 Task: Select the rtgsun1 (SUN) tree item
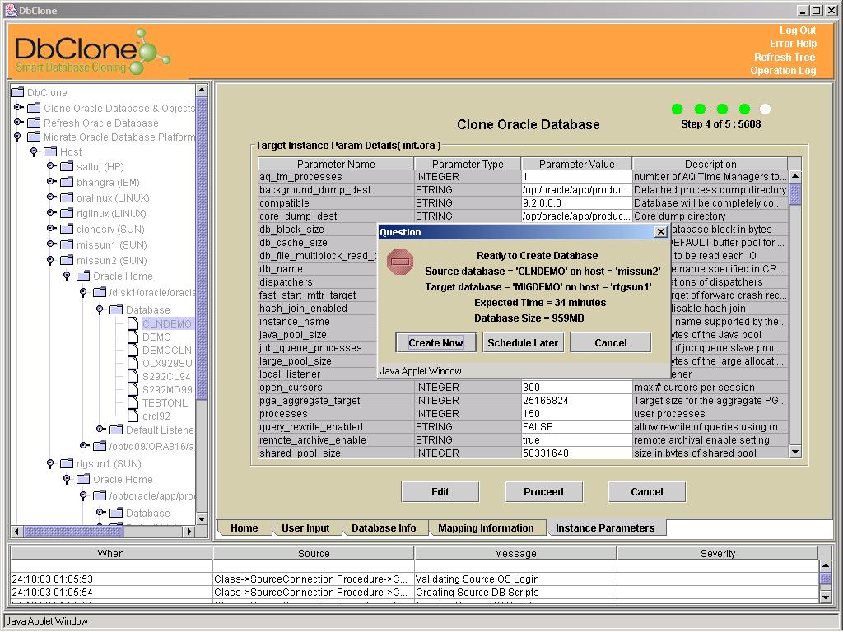pyautogui.click(x=109, y=463)
